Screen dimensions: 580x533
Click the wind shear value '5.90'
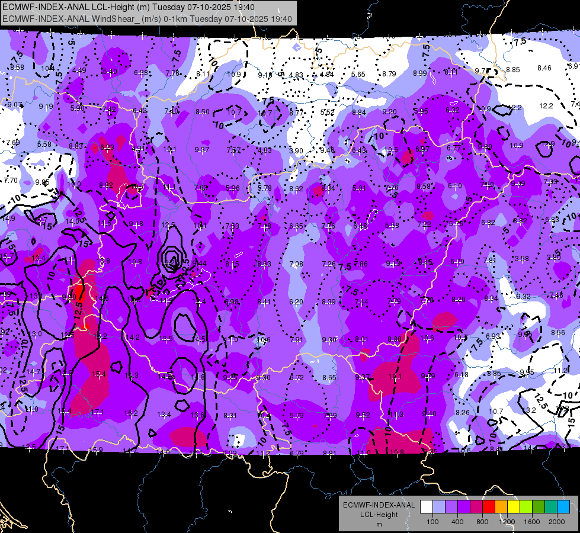click(x=77, y=108)
